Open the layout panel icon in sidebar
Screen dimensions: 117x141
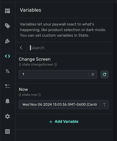pyautogui.click(x=7, y=11)
